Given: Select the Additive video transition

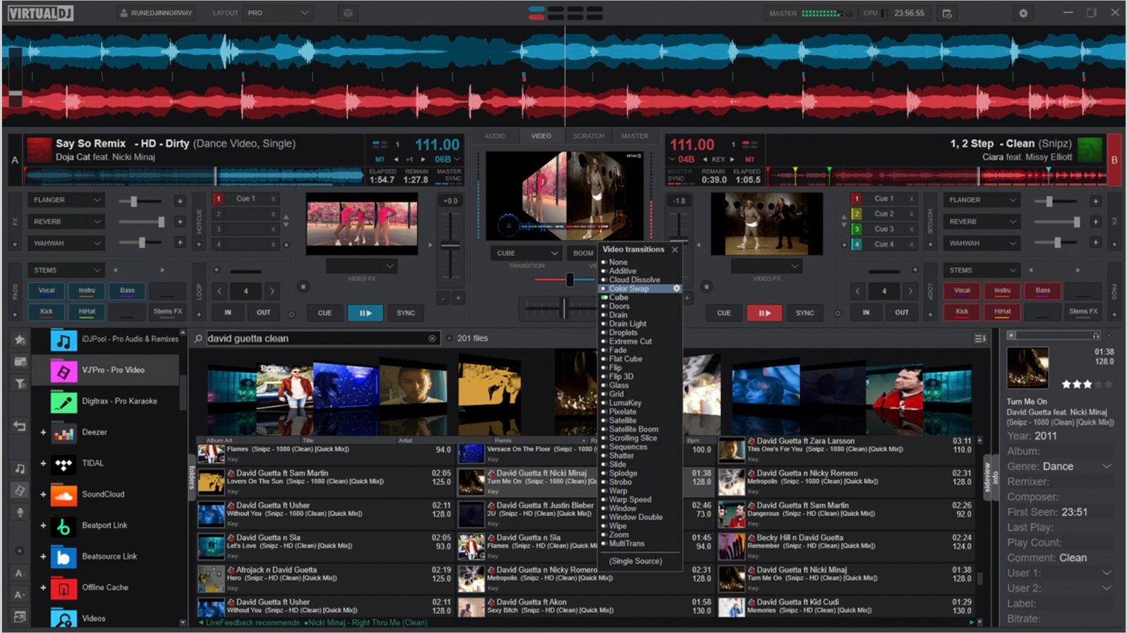Looking at the screenshot, I should (622, 271).
